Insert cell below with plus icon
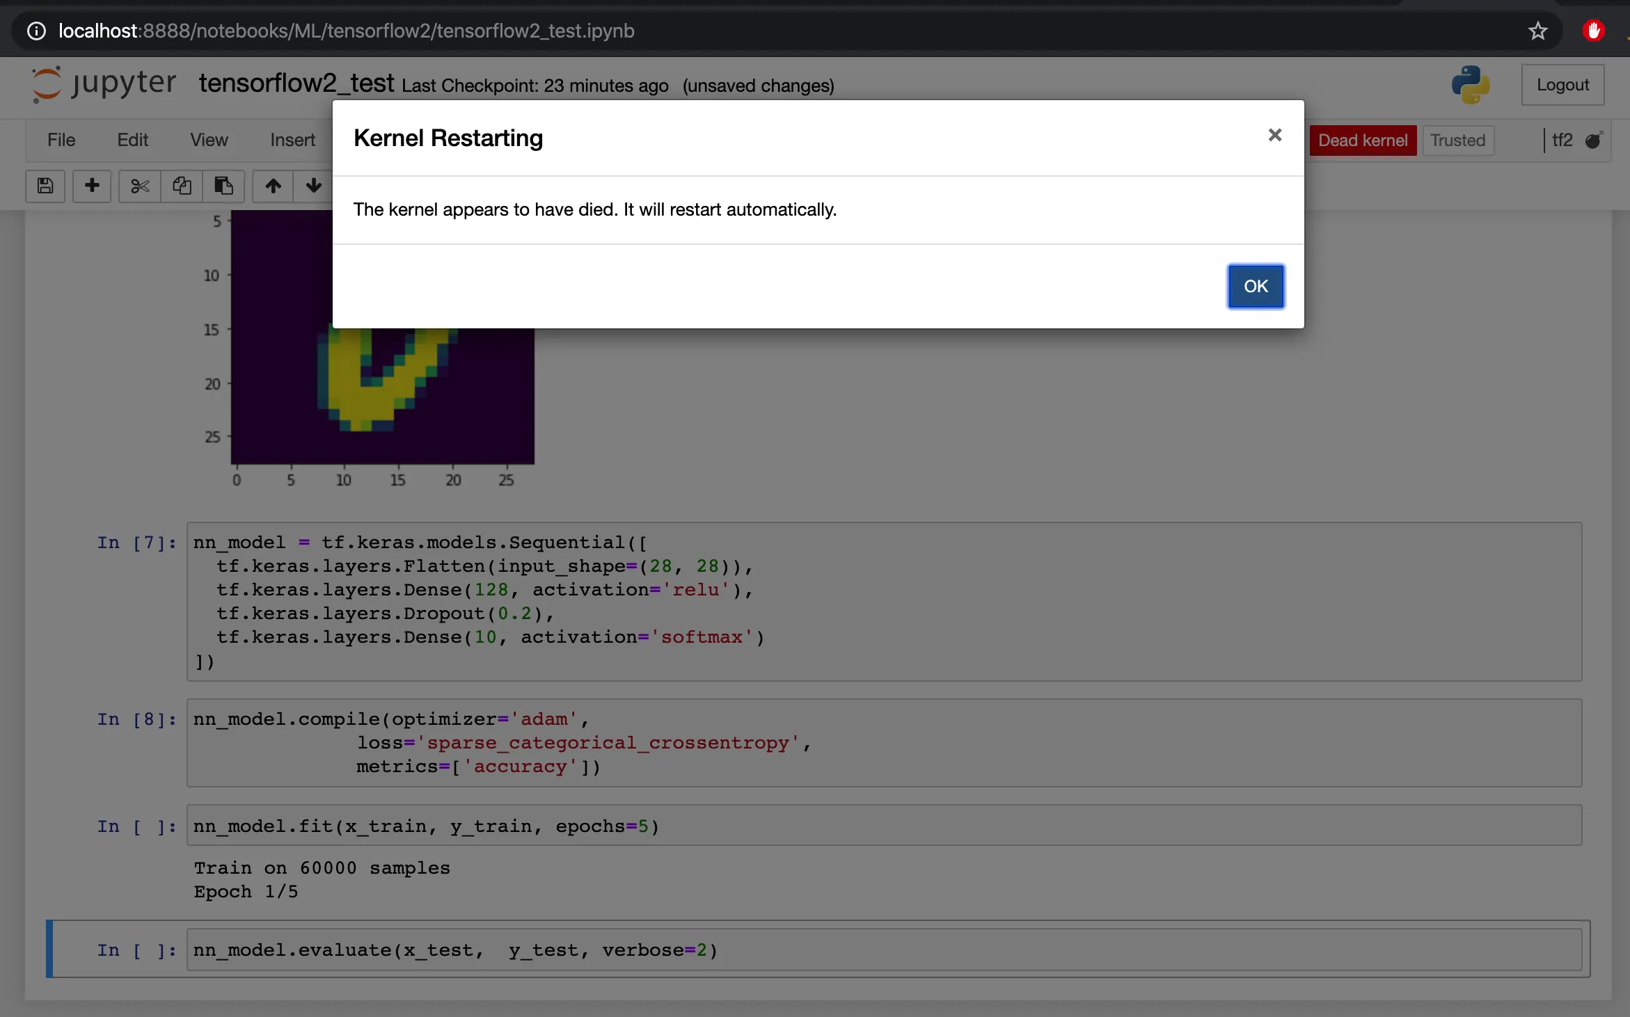 click(92, 186)
